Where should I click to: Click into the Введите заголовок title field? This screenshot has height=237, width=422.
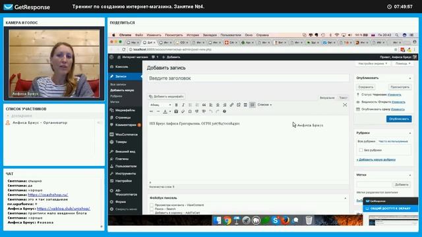pyautogui.click(x=248, y=78)
